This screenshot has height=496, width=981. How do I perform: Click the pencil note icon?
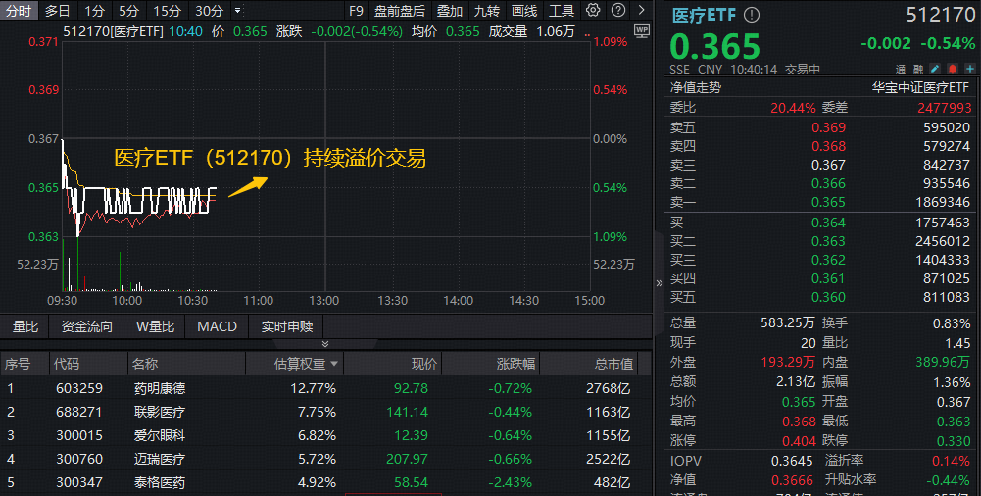click(934, 70)
